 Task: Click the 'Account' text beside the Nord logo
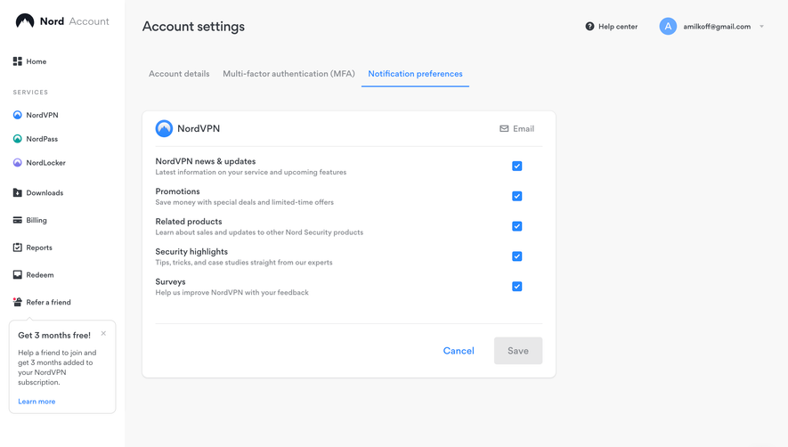89,21
